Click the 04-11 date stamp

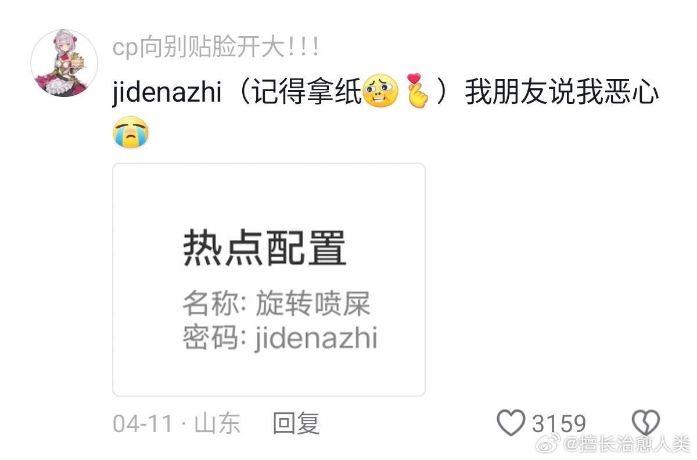143,423
